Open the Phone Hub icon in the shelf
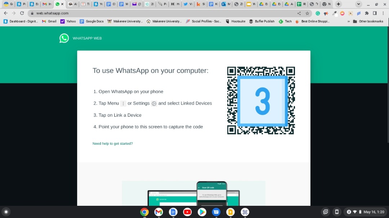389x218 pixels. point(337,212)
